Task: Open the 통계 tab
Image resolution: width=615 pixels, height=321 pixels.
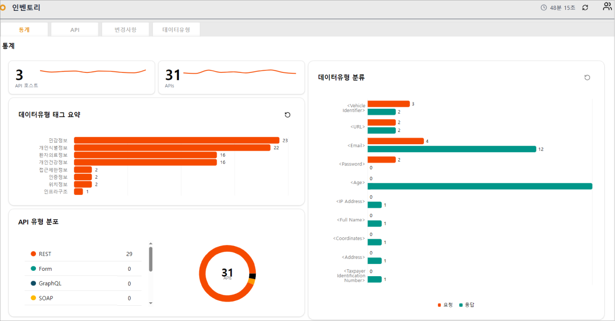Action: 24,30
